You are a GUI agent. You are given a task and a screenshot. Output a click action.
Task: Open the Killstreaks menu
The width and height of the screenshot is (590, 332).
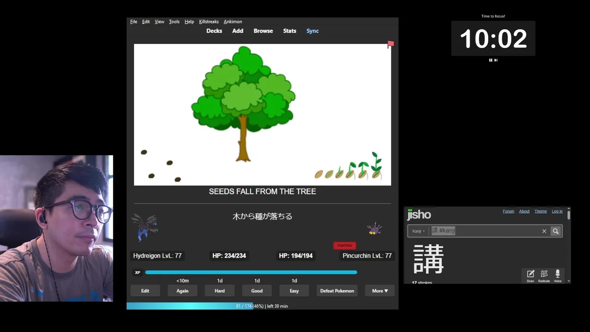tap(209, 22)
